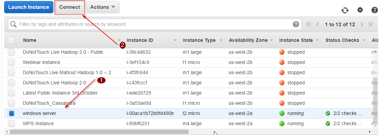Open settings gear icon
This screenshot has width=380, height=135.
click(360, 10)
